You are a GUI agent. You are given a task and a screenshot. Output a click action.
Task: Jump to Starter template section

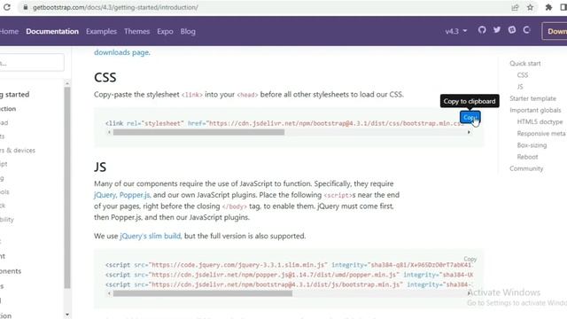click(x=532, y=98)
